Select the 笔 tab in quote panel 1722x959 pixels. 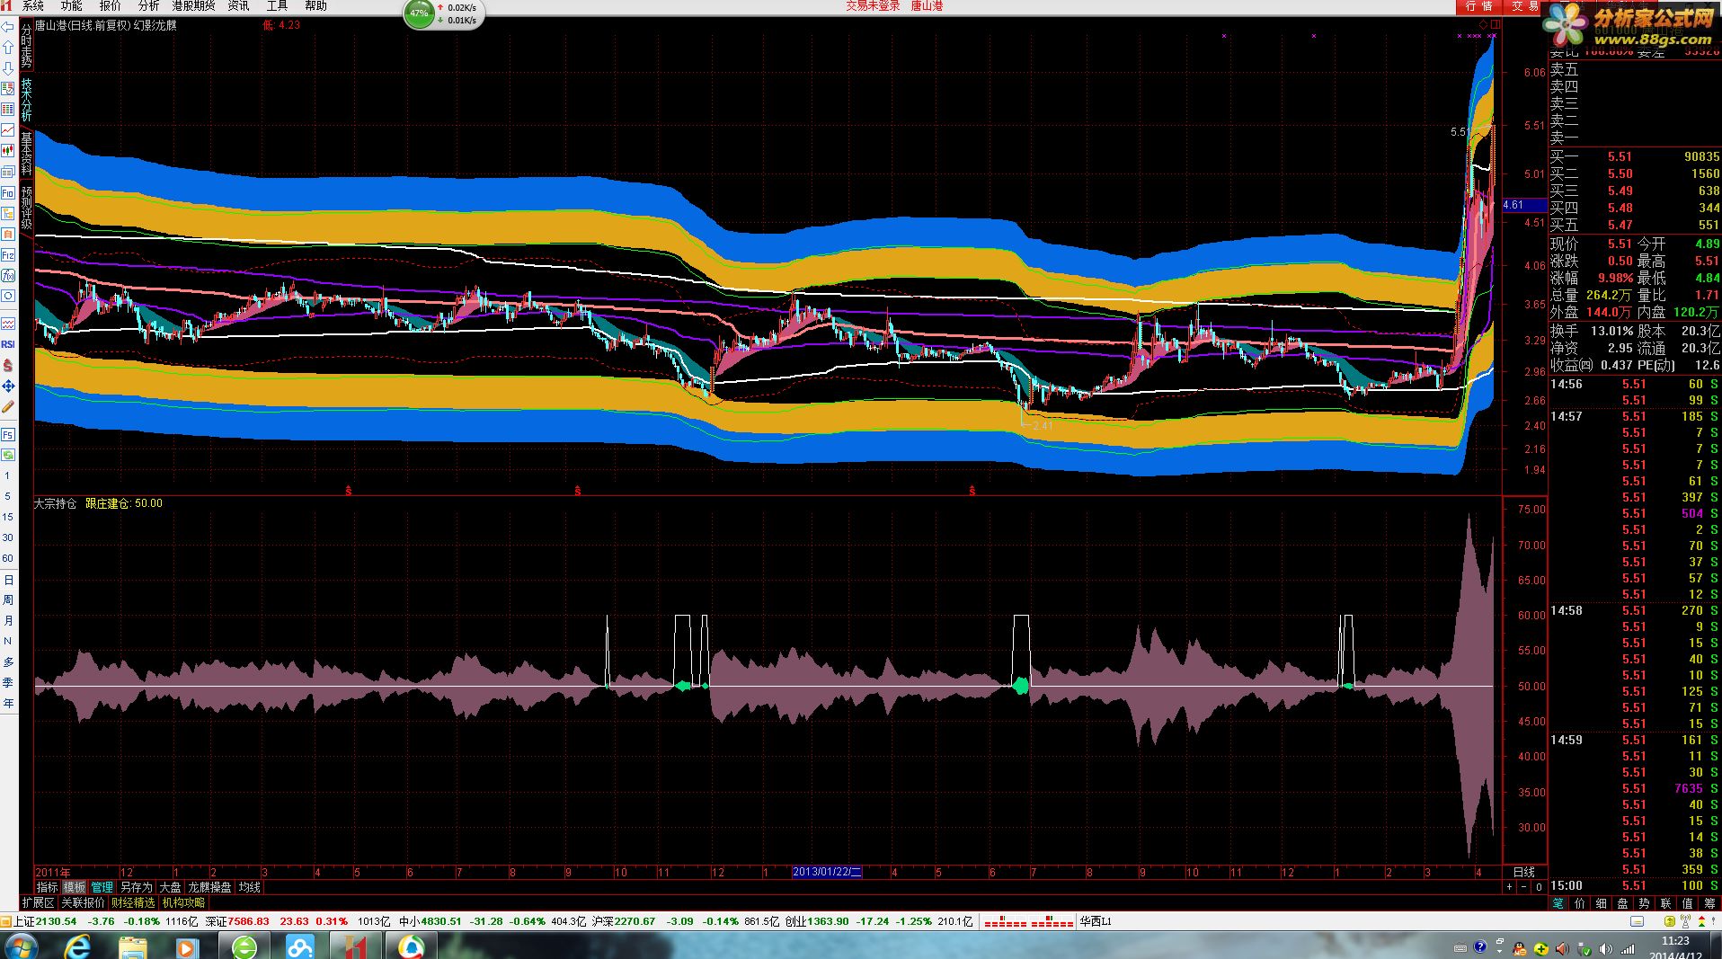(x=1558, y=903)
